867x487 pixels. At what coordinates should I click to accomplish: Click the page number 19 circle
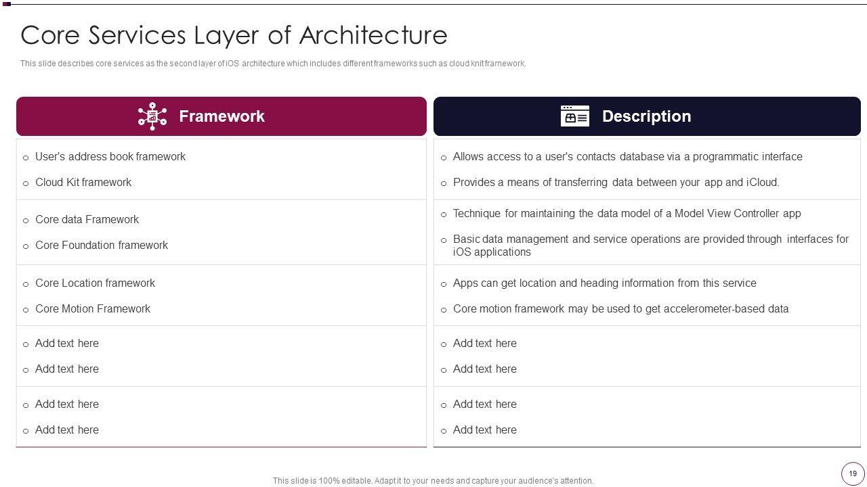pyautogui.click(x=852, y=473)
